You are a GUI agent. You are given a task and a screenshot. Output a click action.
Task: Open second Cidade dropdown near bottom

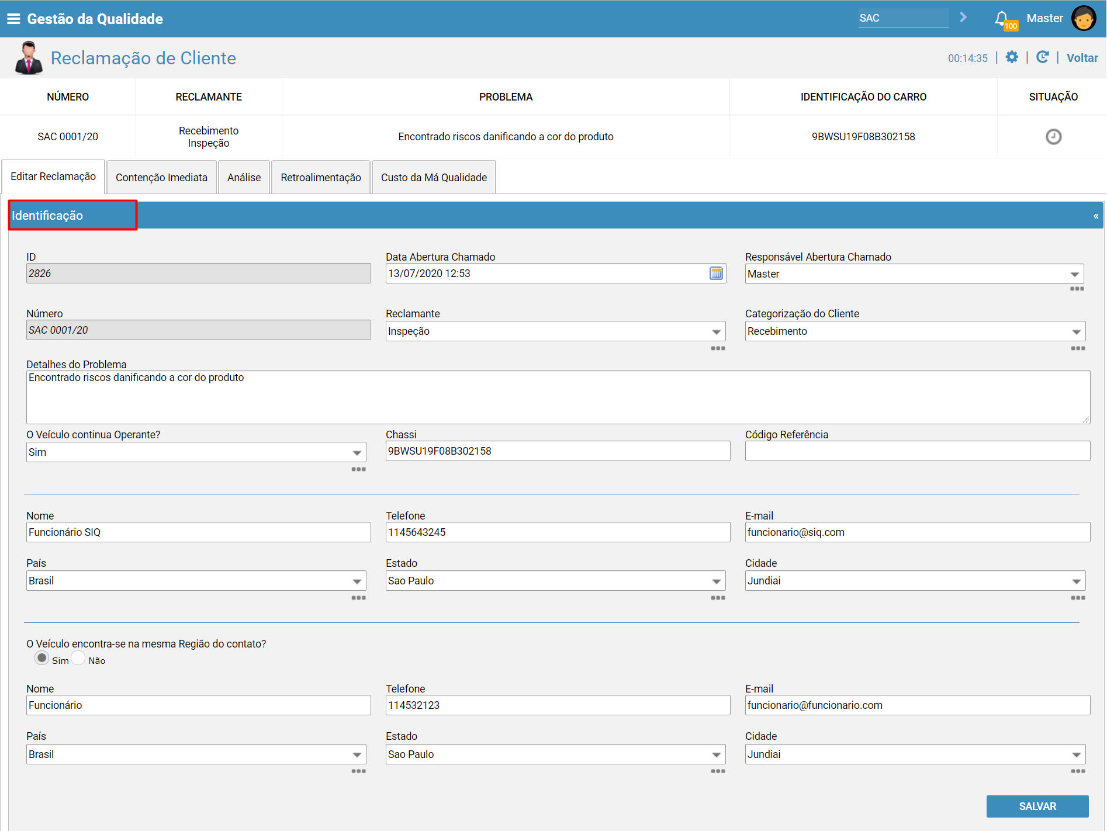pyautogui.click(x=915, y=754)
